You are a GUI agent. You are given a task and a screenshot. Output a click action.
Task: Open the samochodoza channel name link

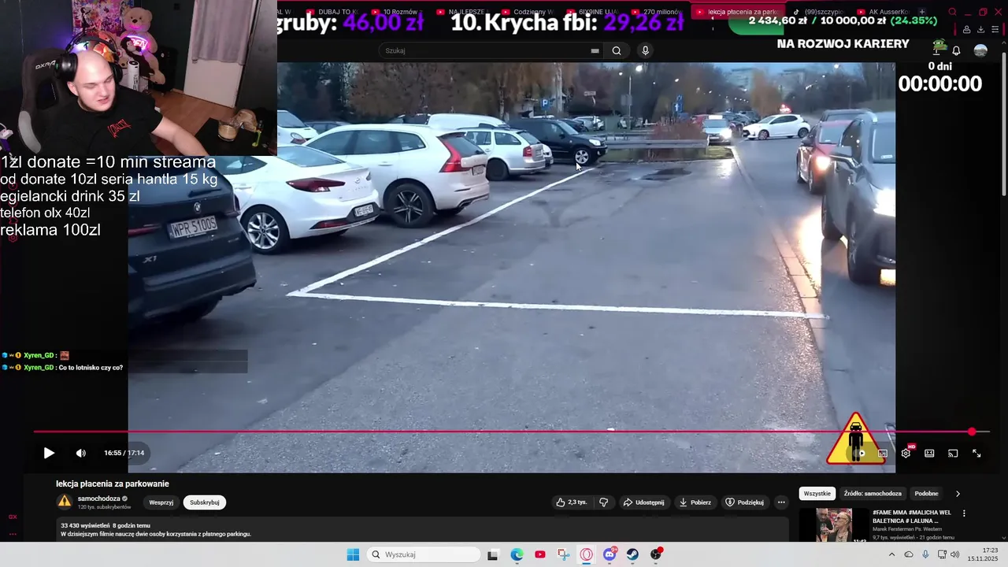coord(98,498)
